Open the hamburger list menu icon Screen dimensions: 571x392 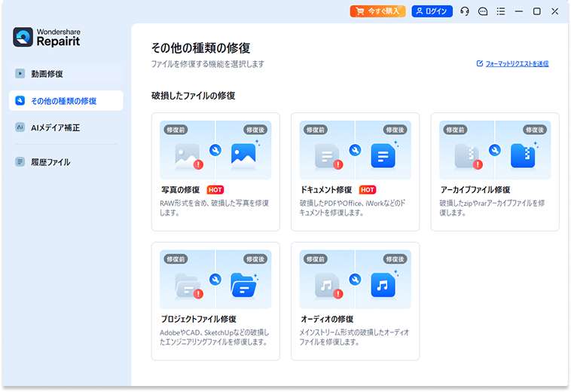click(x=501, y=11)
